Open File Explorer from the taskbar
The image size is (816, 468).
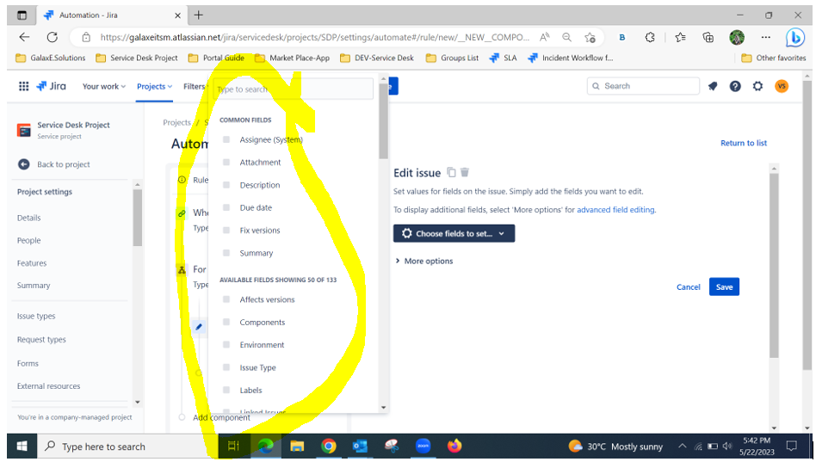(x=297, y=446)
